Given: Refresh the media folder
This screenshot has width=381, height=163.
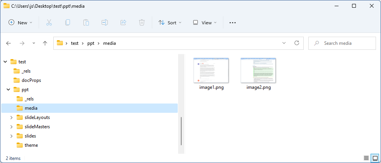Looking at the screenshot, I should (297, 43).
